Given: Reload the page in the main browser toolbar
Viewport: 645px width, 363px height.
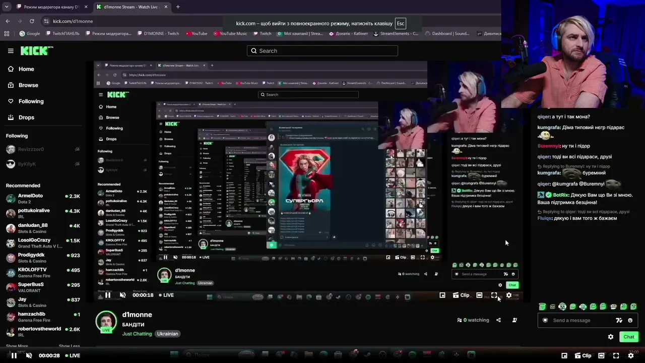Looking at the screenshot, I should (x=32, y=21).
